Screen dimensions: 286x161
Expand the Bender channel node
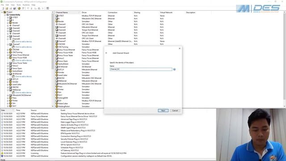[8, 23]
